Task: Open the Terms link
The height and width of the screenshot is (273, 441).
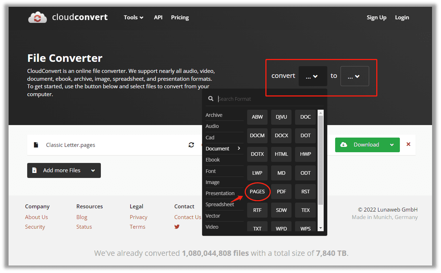Action: point(137,227)
